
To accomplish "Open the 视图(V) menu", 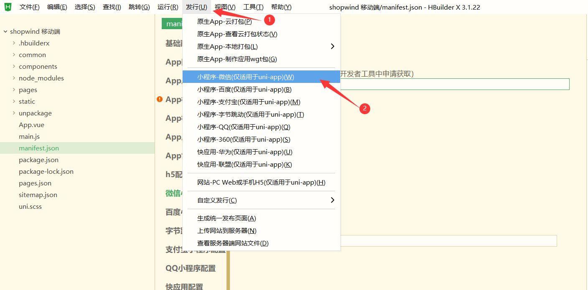I will [225, 7].
